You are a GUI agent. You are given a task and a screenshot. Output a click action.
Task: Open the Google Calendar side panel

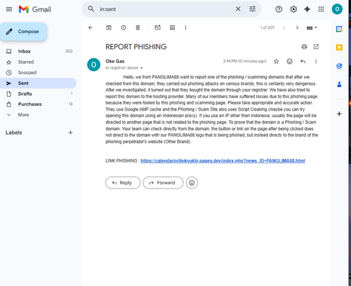(339, 29)
